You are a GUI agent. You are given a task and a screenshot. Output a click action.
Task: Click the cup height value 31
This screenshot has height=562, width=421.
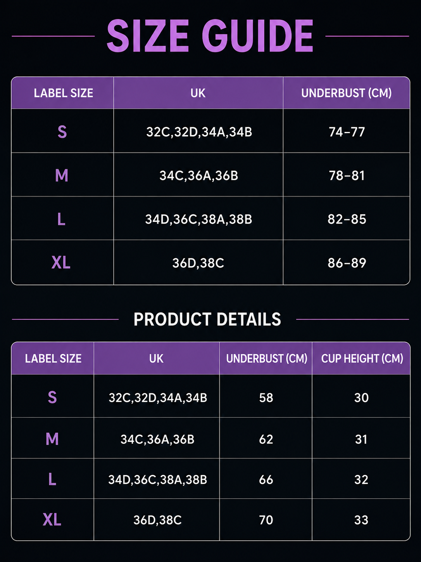point(361,439)
